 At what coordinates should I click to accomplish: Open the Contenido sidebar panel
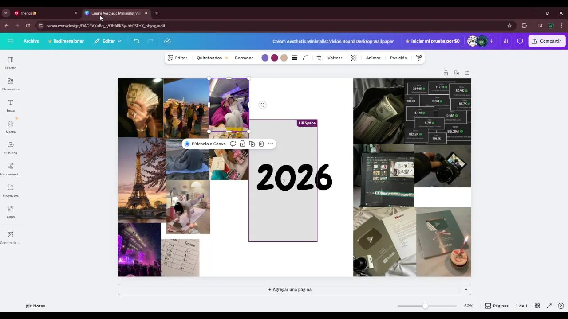(x=11, y=237)
